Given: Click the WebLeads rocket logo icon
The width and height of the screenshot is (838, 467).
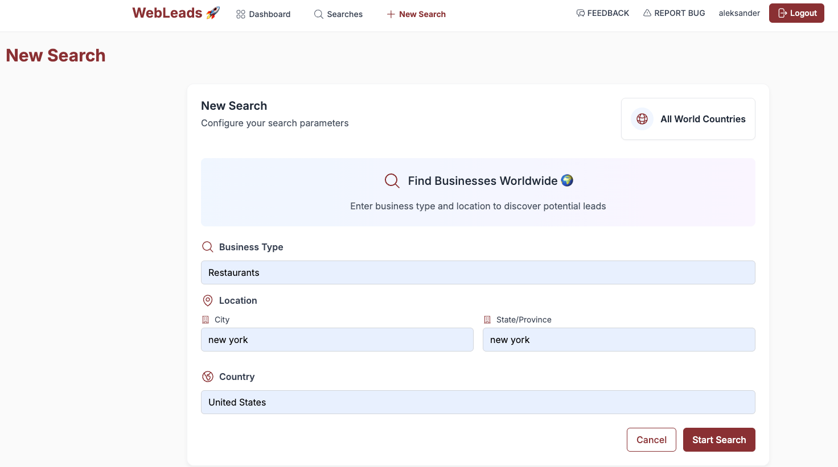Looking at the screenshot, I should pos(213,13).
